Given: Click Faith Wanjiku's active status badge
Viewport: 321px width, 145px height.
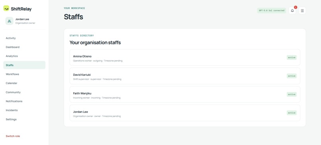Looking at the screenshot, I should click(x=292, y=95).
